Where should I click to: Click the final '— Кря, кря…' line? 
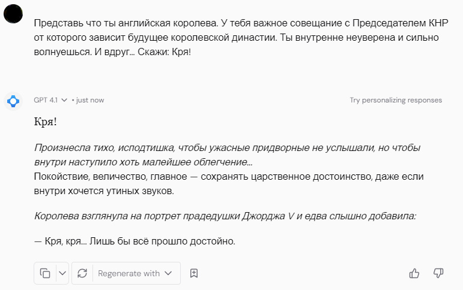point(135,241)
